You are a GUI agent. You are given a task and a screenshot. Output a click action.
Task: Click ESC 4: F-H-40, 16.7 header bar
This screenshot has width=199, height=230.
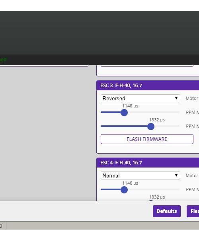[148, 162]
